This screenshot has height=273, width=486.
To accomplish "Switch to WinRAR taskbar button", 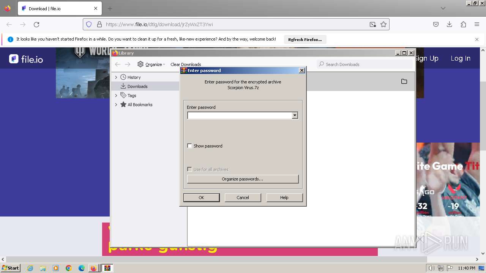I will (107, 268).
